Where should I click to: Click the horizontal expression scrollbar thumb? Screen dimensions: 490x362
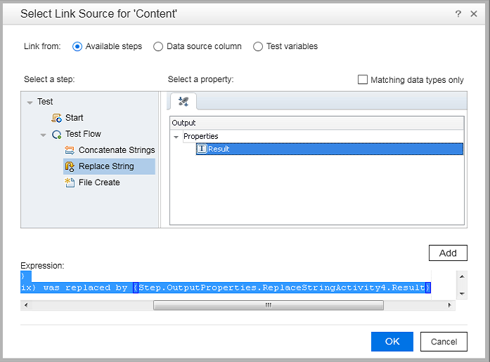pos(268,305)
